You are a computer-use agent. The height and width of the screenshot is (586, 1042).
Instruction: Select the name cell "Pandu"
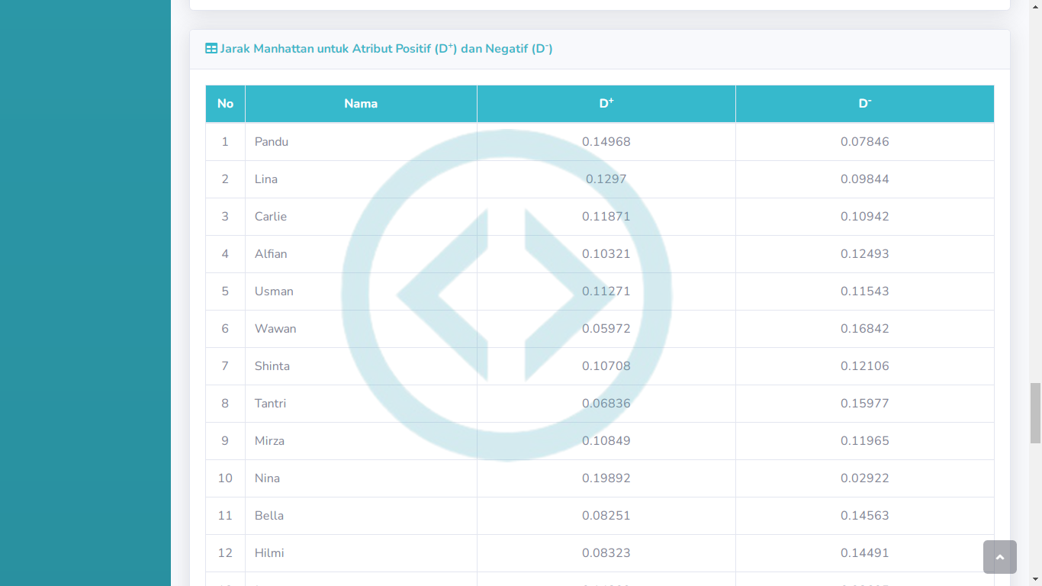point(272,142)
